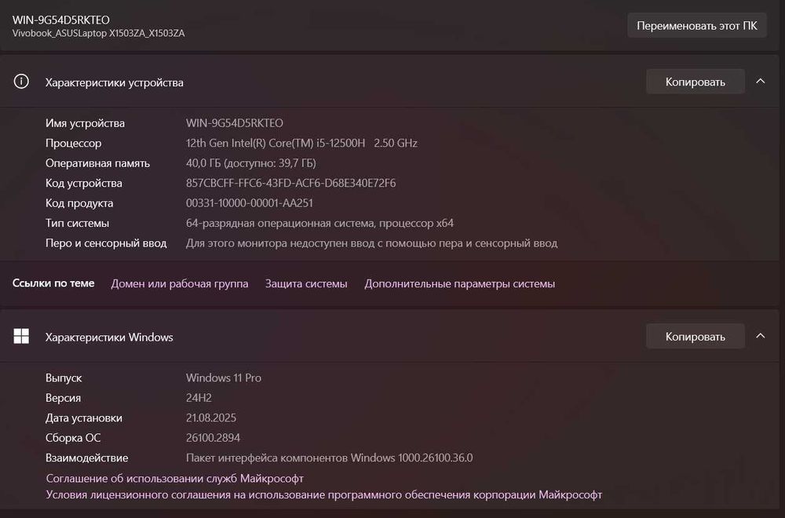785x518 pixels.
Task: Open the Защита системы link
Action: coord(306,283)
